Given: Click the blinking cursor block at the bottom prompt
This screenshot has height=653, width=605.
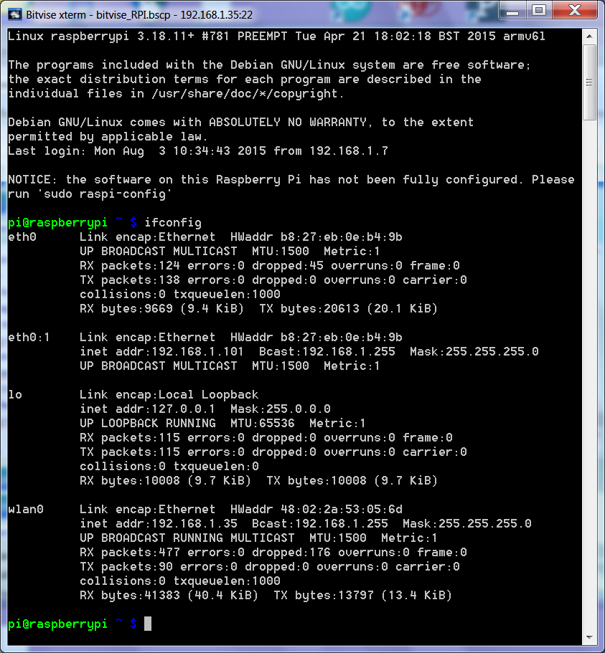Looking at the screenshot, I should [x=148, y=624].
